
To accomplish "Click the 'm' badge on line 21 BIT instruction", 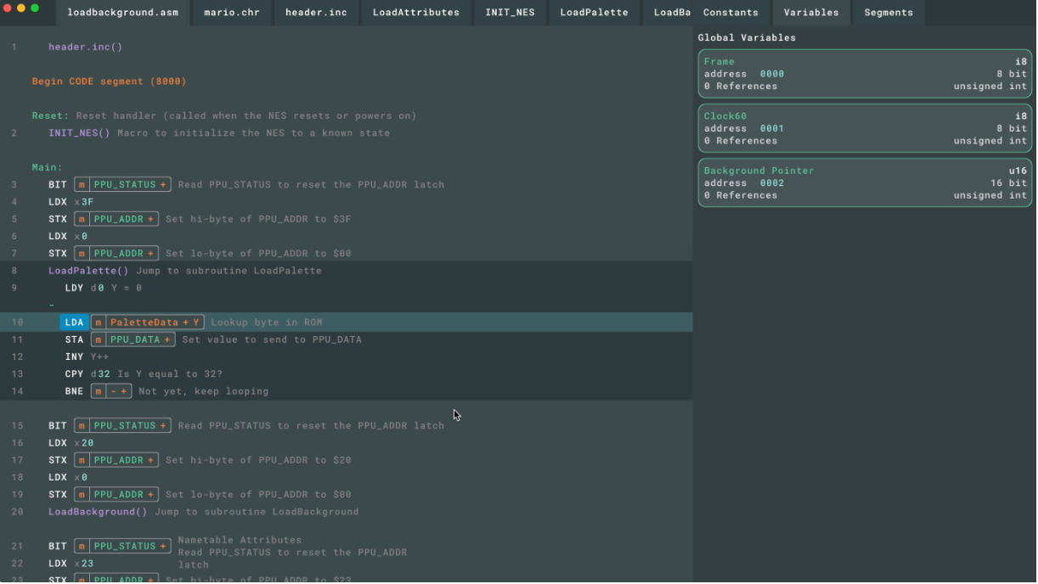I will click(82, 547).
